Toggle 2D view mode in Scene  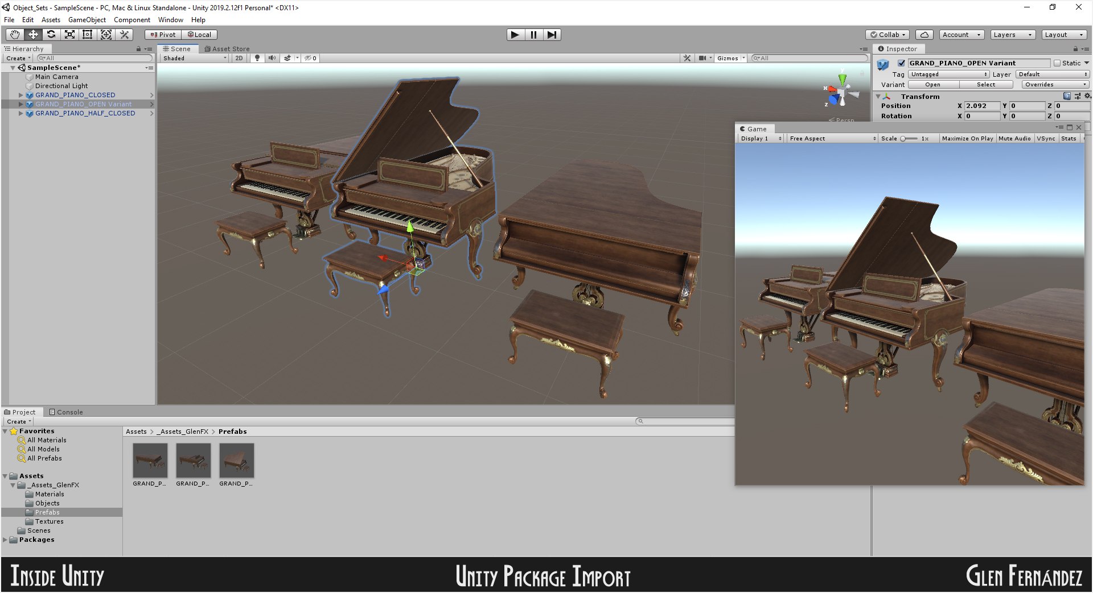click(239, 58)
